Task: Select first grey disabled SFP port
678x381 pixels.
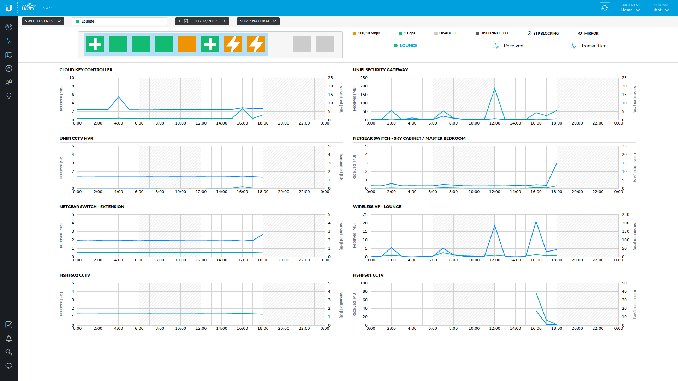Action: click(x=302, y=44)
